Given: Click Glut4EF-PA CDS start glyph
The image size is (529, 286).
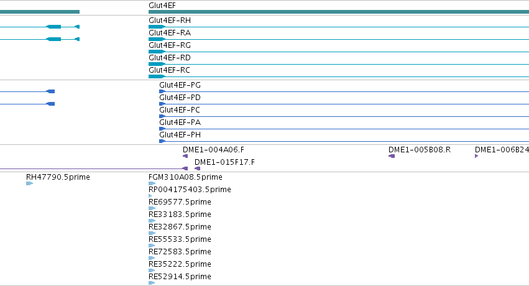Looking at the screenshot, I should click(162, 129).
